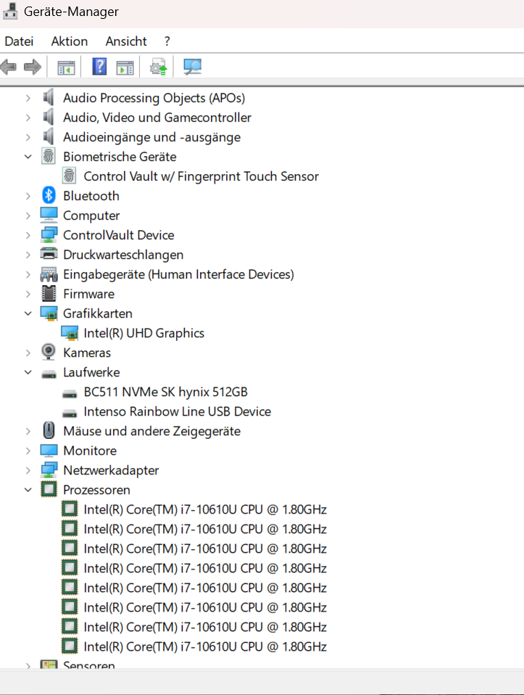The image size is (524, 695).
Task: Select the 'Monitore' label
Action: click(x=90, y=451)
